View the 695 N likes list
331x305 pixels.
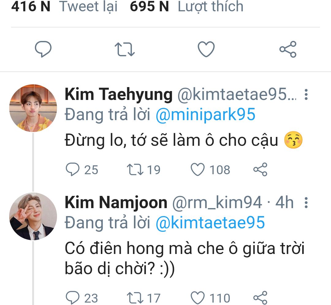[187, 6]
